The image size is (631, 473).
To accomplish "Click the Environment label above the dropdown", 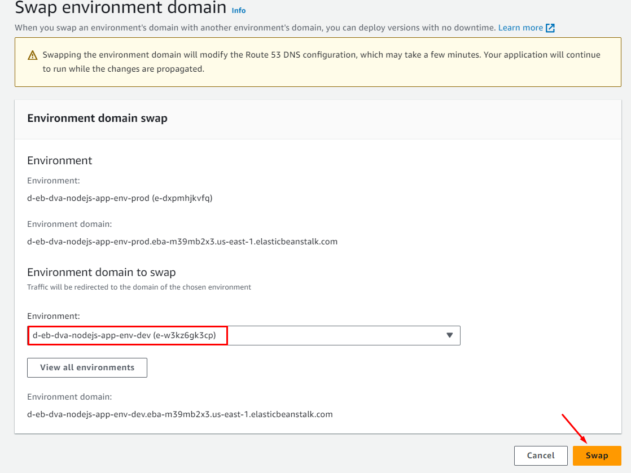I will tap(54, 316).
